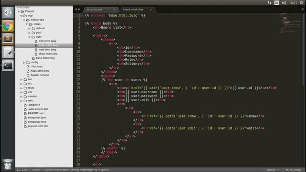Close the security.yml tab
This screenshot has width=306, height=172.
pyautogui.click(x=114, y=10)
